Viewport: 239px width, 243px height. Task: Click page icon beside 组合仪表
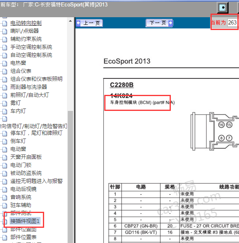tap(5, 71)
